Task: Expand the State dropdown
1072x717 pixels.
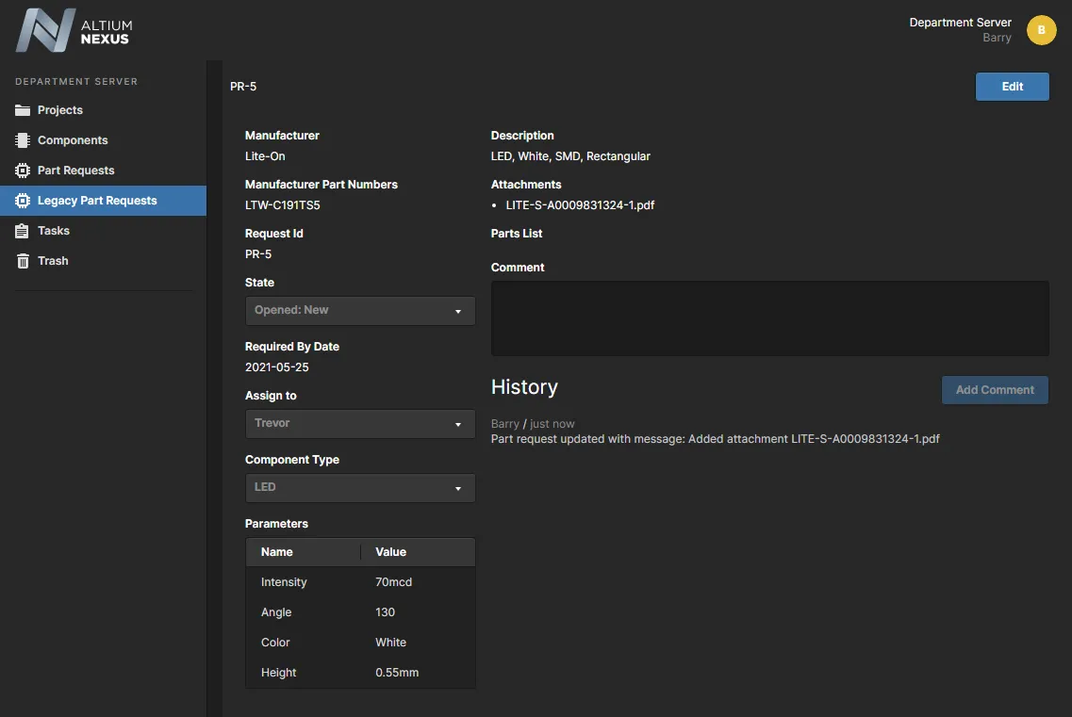Action: pyautogui.click(x=360, y=311)
